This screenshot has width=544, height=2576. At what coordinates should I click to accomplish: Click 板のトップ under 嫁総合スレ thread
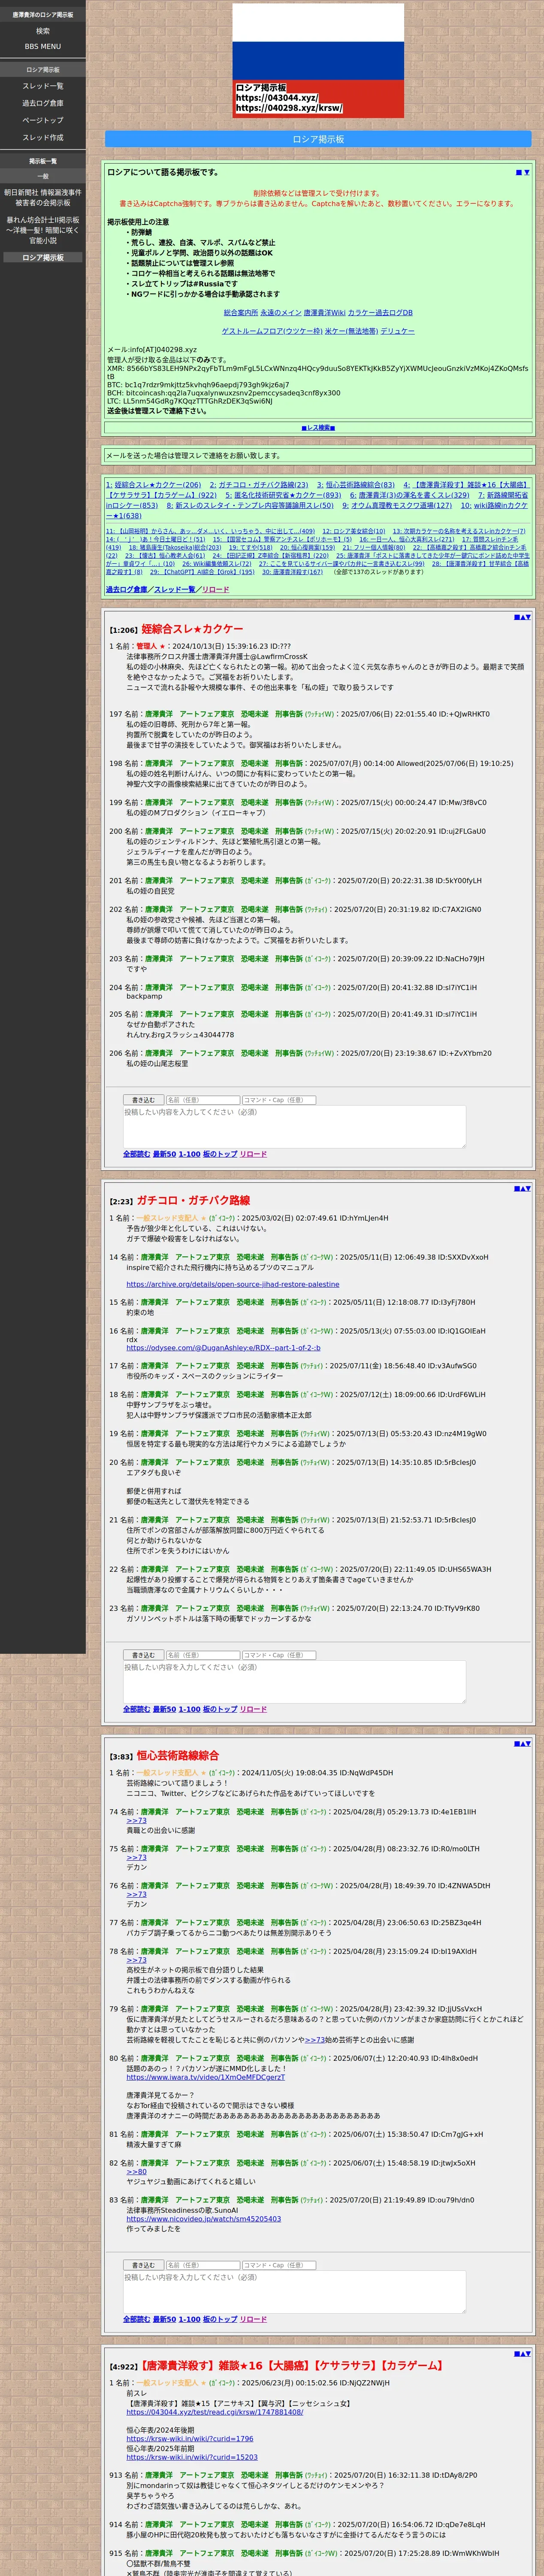pyautogui.click(x=220, y=1154)
